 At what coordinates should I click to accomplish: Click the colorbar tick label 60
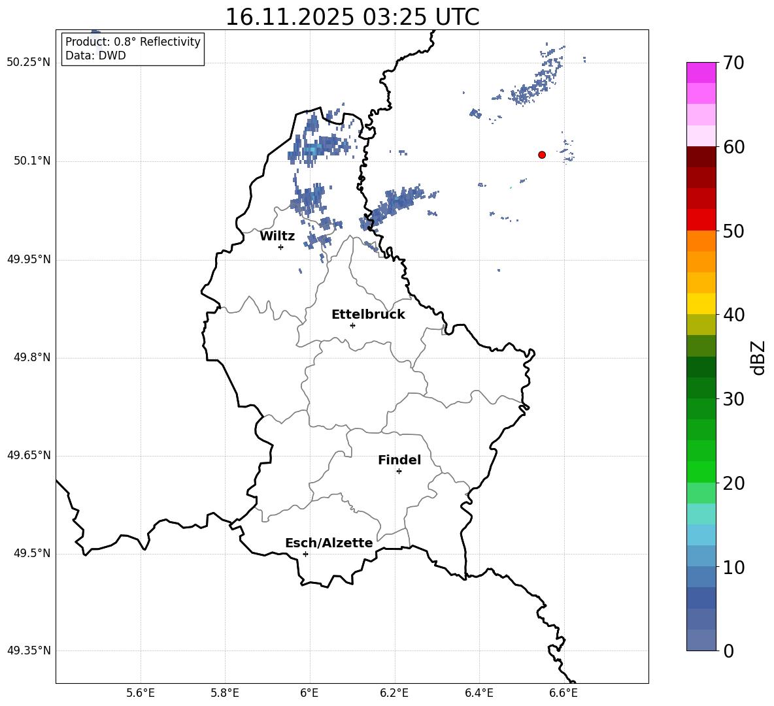733,147
